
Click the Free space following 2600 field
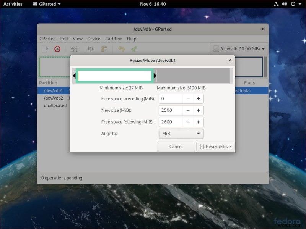171,122
